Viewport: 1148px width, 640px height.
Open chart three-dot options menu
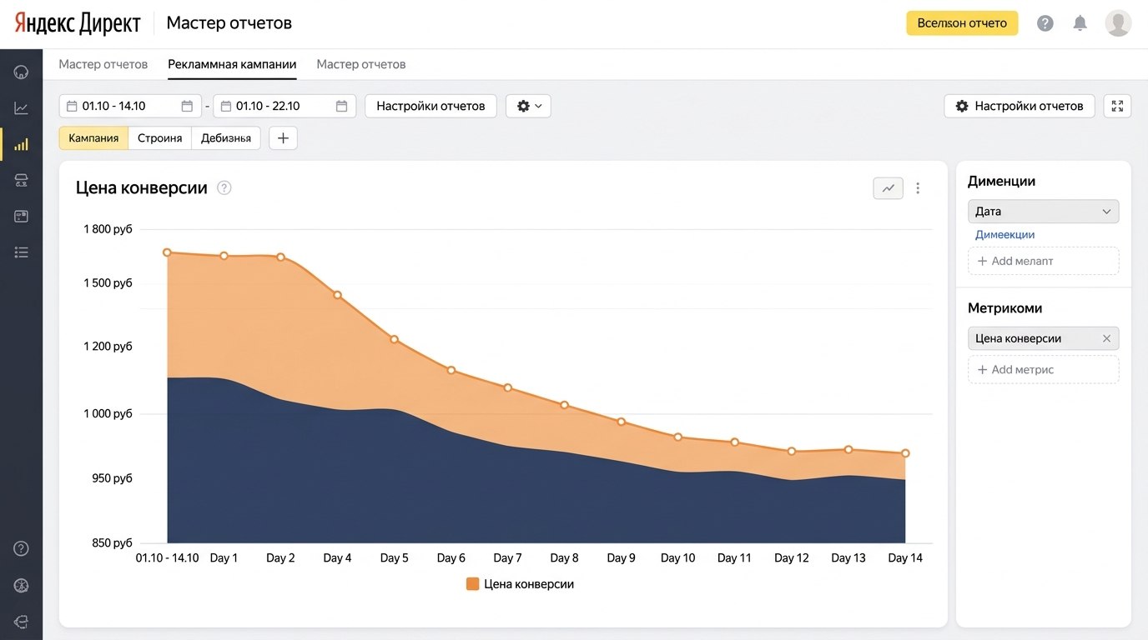pos(918,188)
